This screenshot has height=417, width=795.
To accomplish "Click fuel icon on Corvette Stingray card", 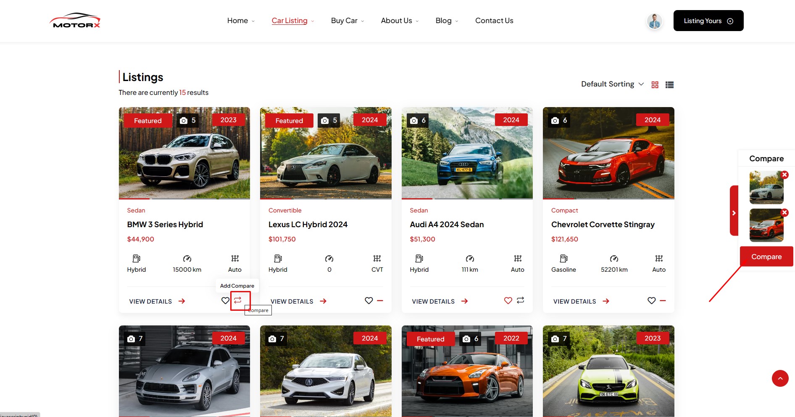I will tap(563, 258).
